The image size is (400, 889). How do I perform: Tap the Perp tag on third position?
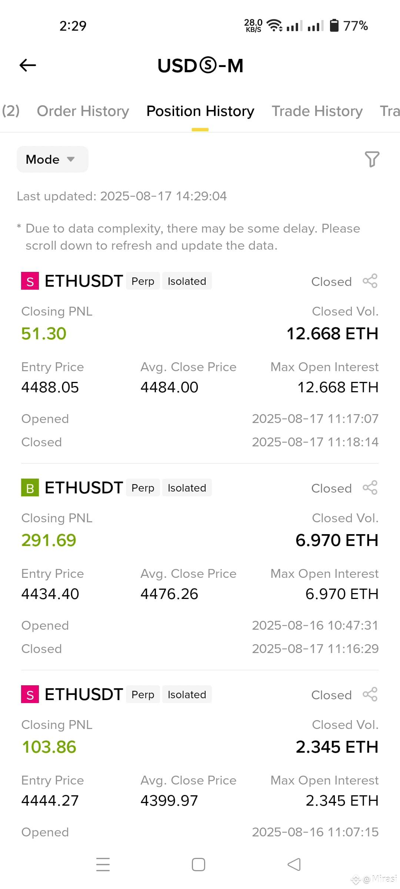(143, 695)
